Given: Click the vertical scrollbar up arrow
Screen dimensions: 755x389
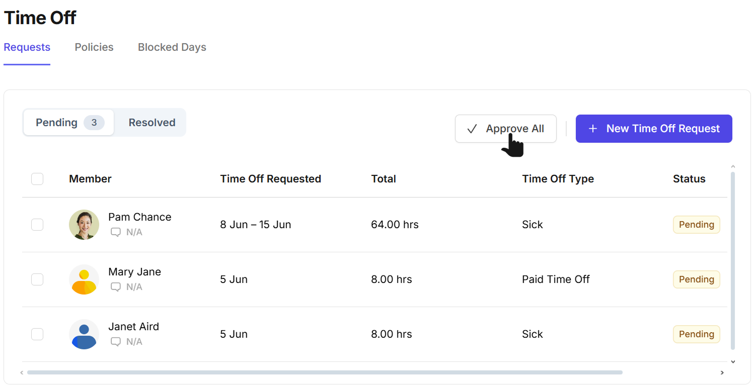Looking at the screenshot, I should (x=733, y=167).
